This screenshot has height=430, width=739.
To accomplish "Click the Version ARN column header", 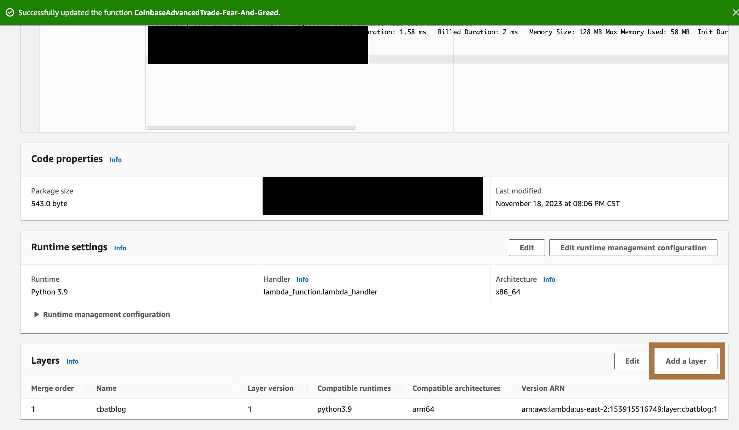I will 542,388.
